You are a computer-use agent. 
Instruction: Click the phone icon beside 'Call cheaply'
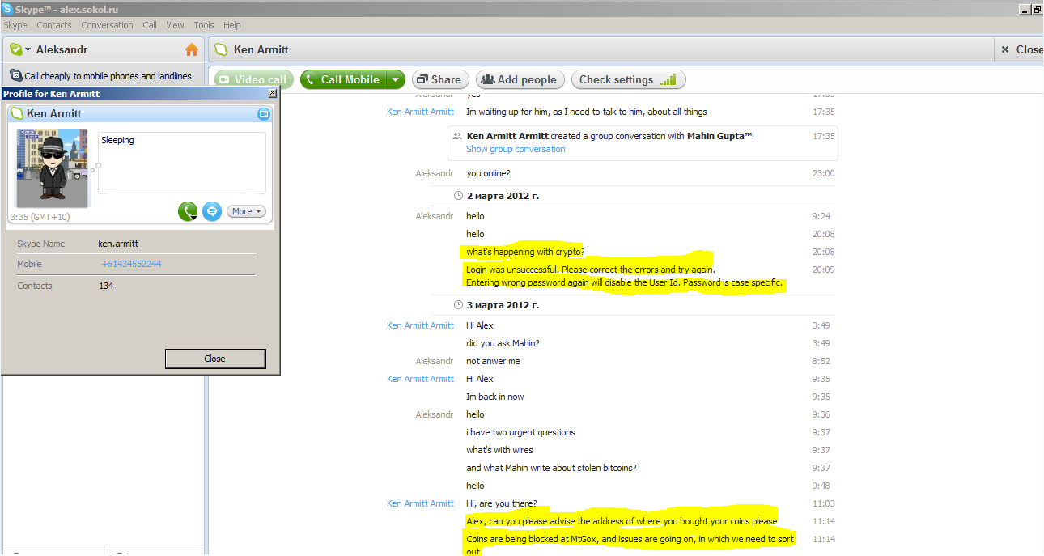tap(15, 75)
